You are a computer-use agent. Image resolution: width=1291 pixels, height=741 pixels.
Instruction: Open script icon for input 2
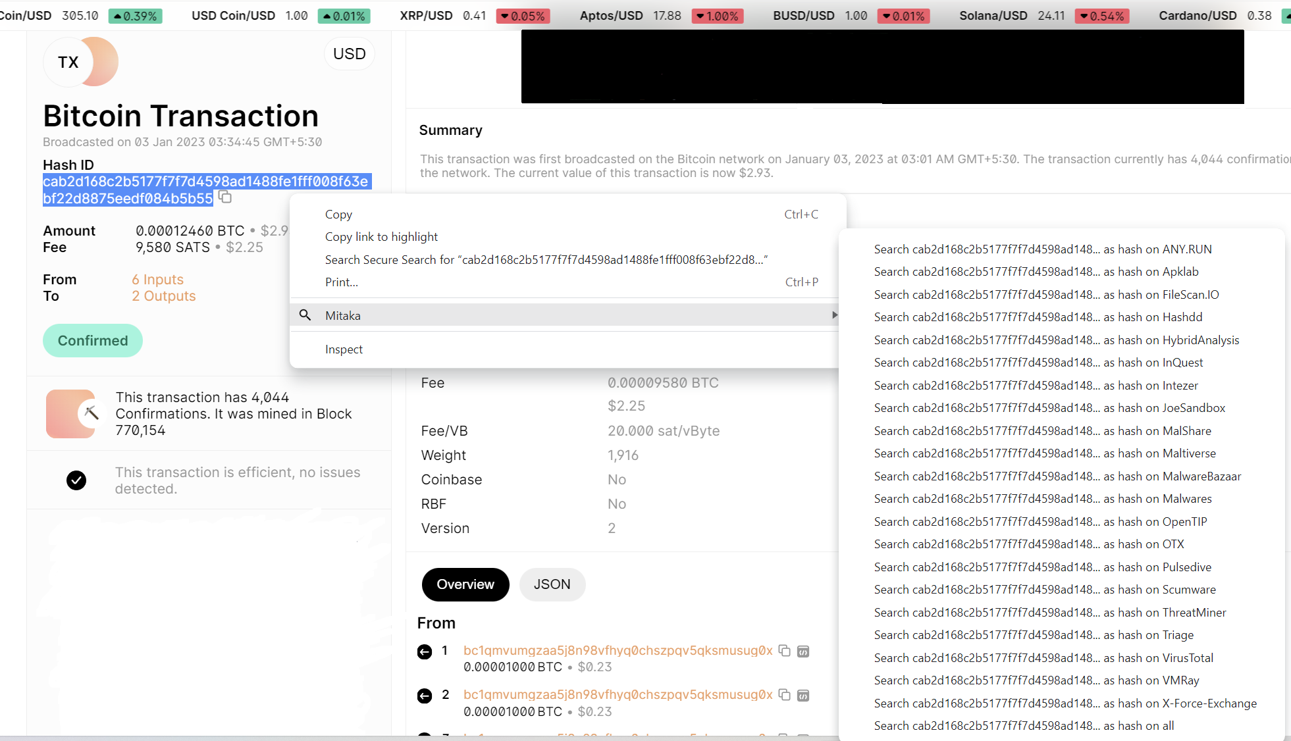(803, 696)
